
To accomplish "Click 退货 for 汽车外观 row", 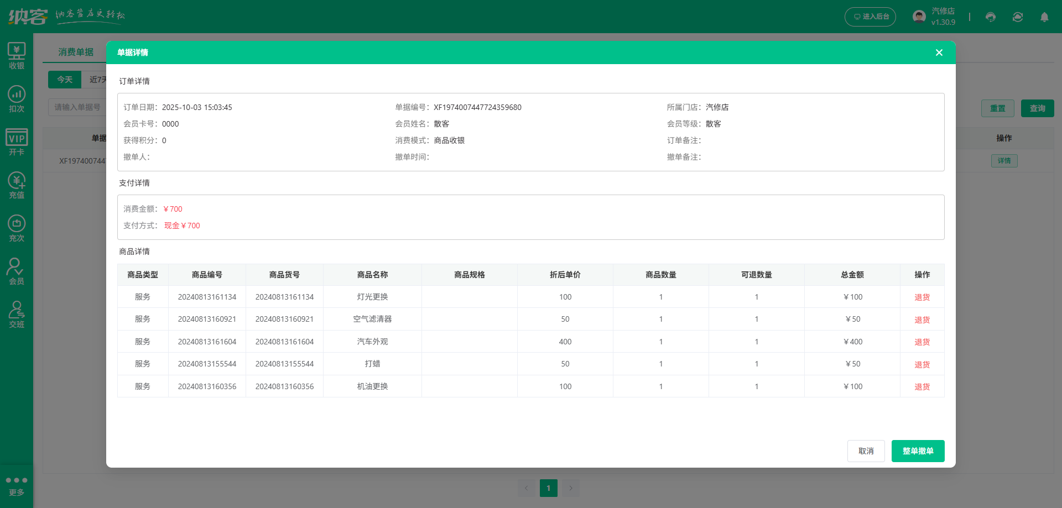I will click(x=922, y=342).
